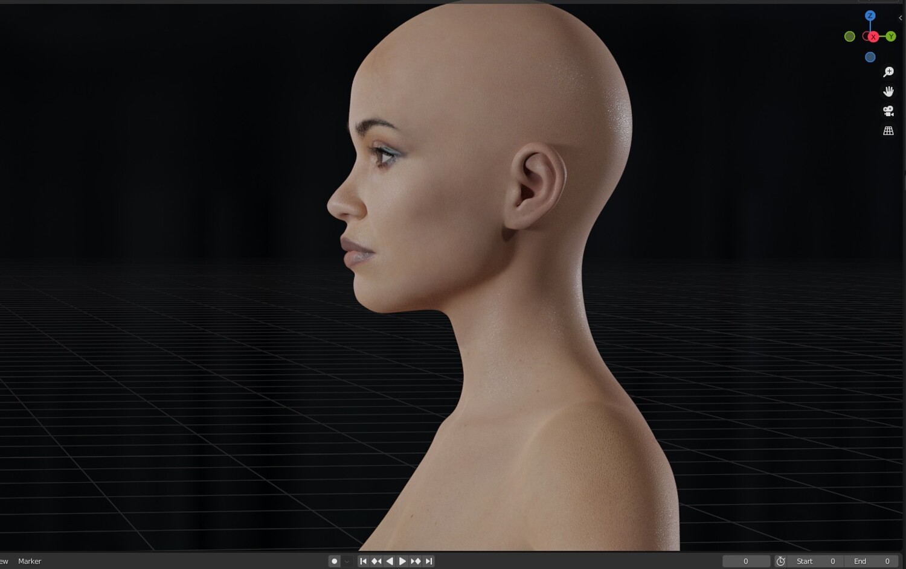Open the Marker menu
Viewport: 906px width, 569px height.
[30, 561]
